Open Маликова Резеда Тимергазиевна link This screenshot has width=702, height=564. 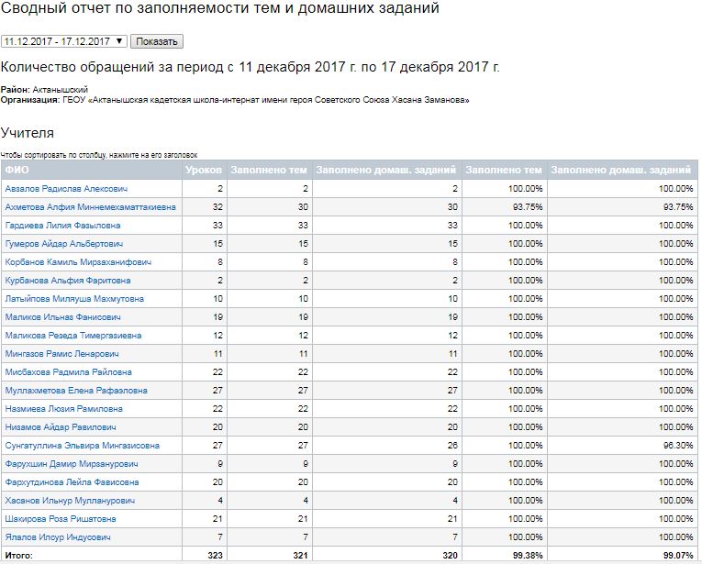73,335
